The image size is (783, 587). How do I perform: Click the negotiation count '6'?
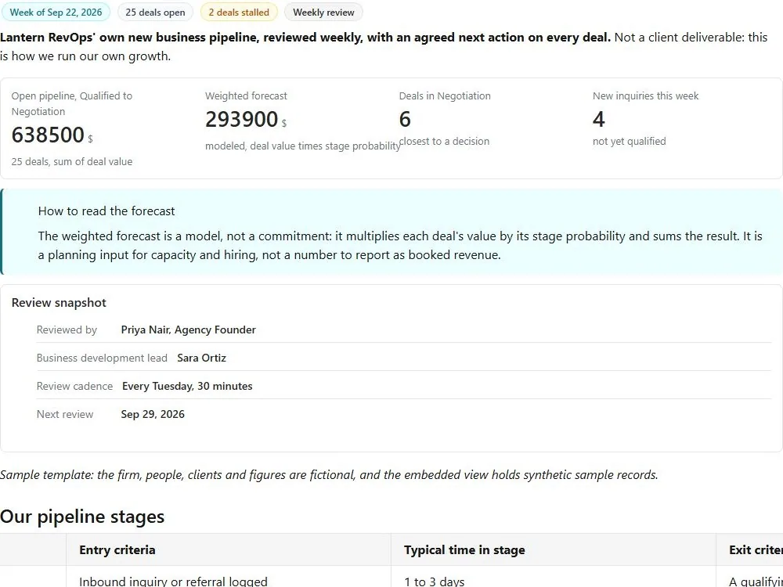pos(405,119)
